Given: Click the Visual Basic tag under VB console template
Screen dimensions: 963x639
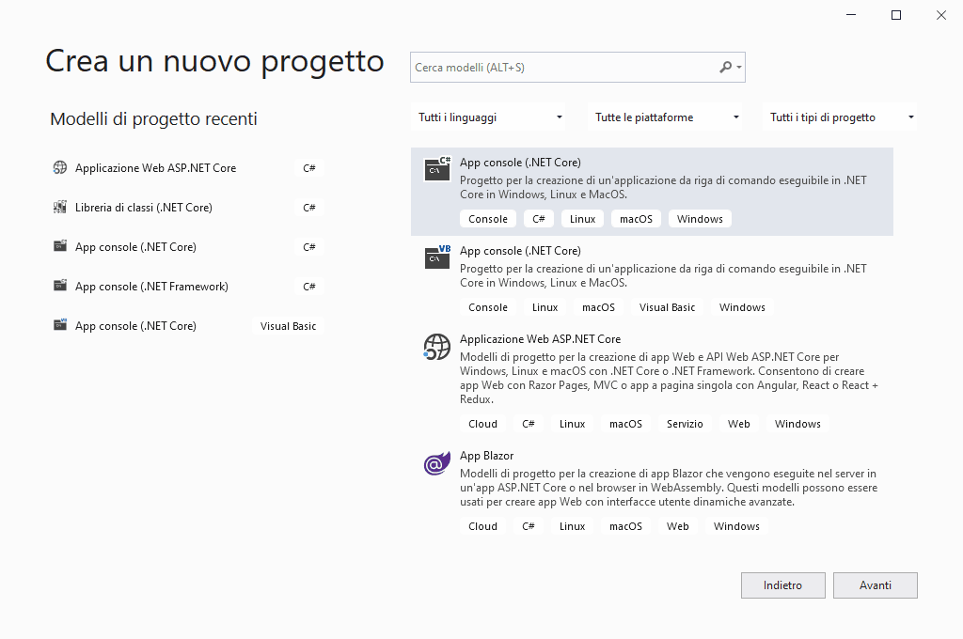Looking at the screenshot, I should [x=667, y=307].
